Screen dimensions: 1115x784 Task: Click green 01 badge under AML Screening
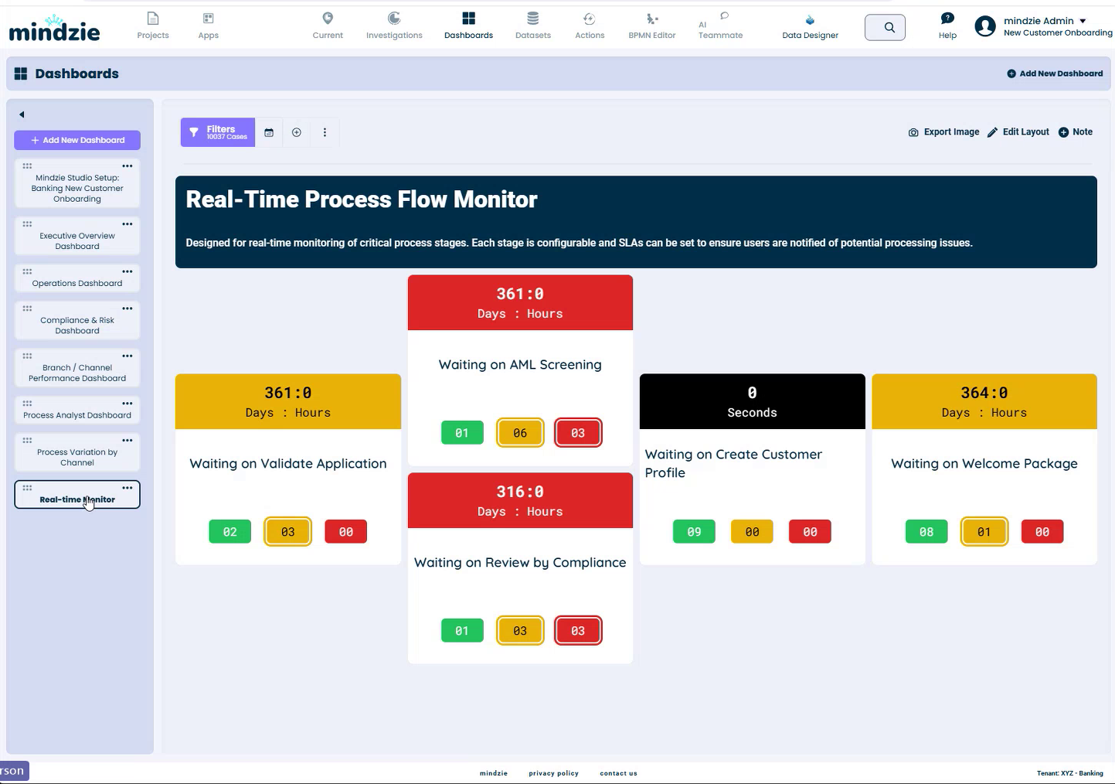tap(462, 433)
